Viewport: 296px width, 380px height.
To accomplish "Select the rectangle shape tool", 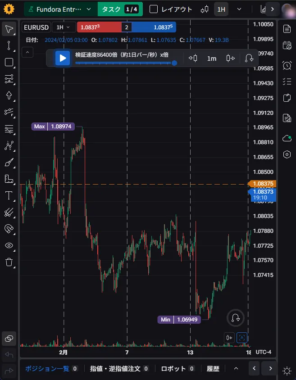I will pyautogui.click(x=9, y=62).
